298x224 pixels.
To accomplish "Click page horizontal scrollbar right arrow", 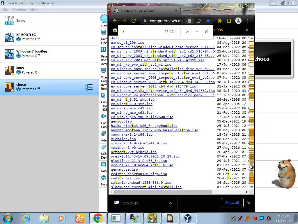I will (247, 192).
